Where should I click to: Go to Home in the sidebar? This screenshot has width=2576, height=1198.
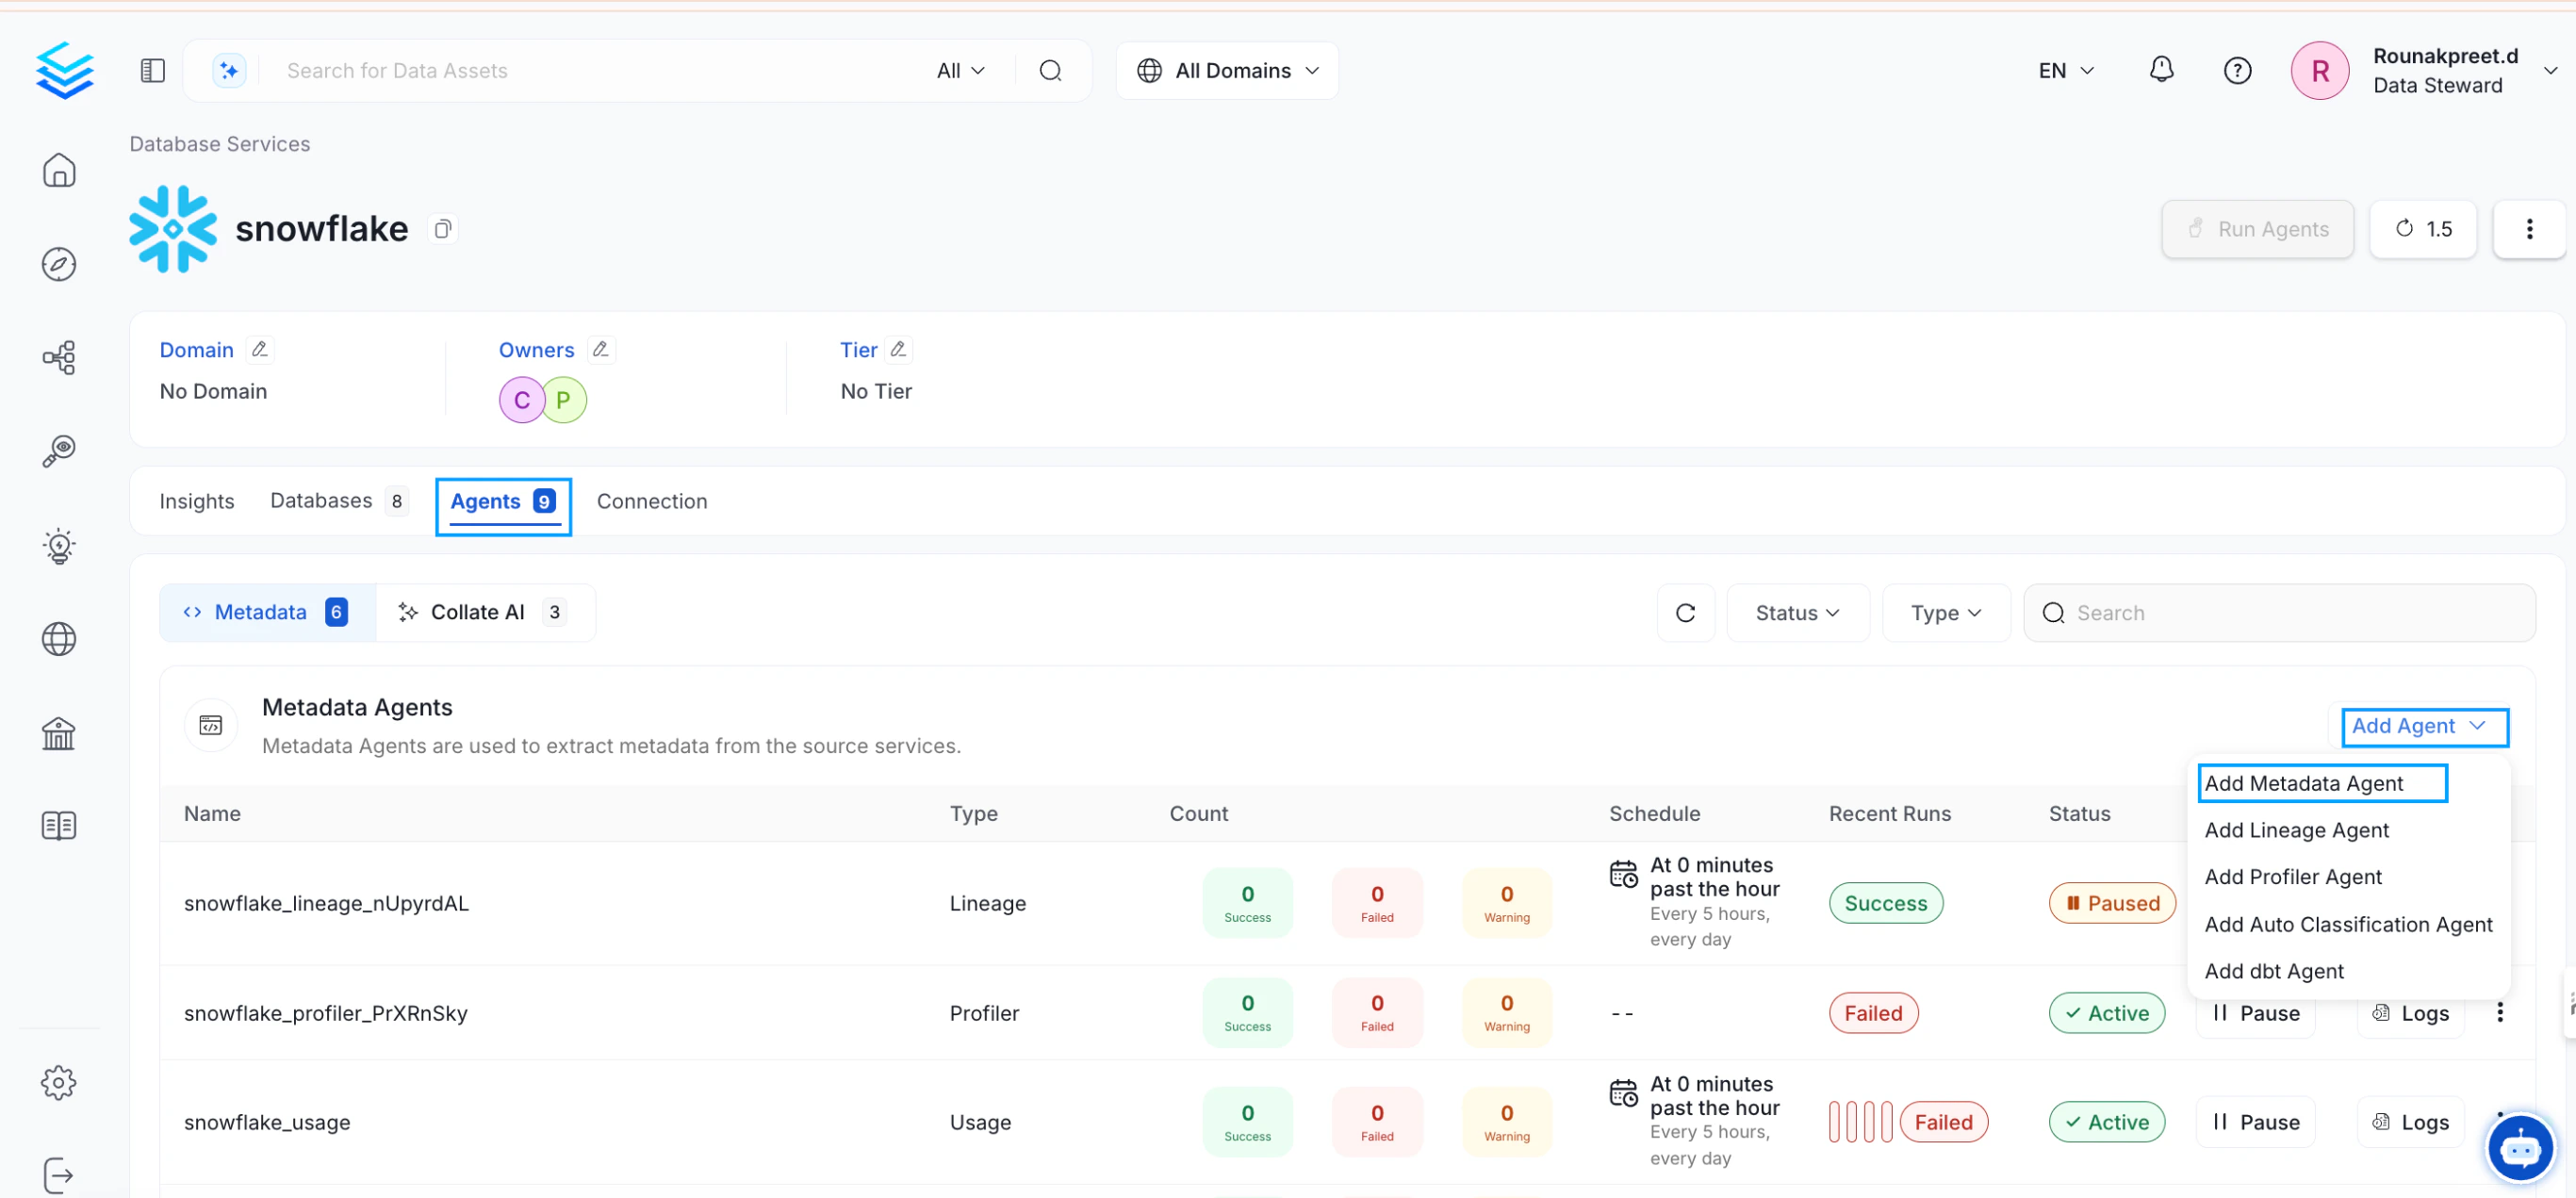pyautogui.click(x=59, y=170)
